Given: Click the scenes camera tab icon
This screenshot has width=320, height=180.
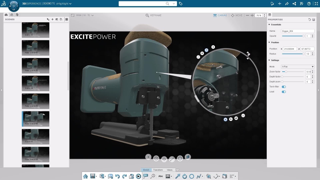Looking at the screenshot, I should click(6, 15).
